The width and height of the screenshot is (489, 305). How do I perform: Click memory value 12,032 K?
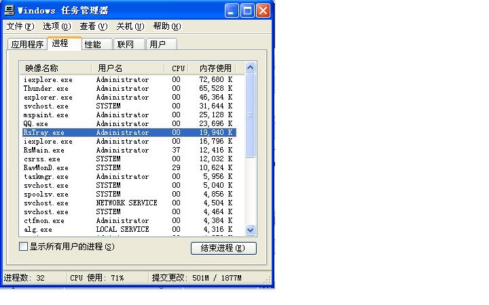point(216,159)
